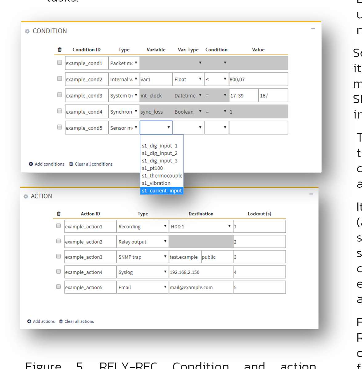This screenshot has height=369, width=362.
Task: Click the Lockout field of example_action3
Action: tap(259, 257)
